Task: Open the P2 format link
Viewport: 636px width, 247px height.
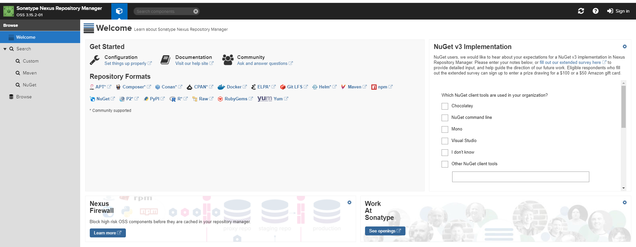Action: pos(132,99)
